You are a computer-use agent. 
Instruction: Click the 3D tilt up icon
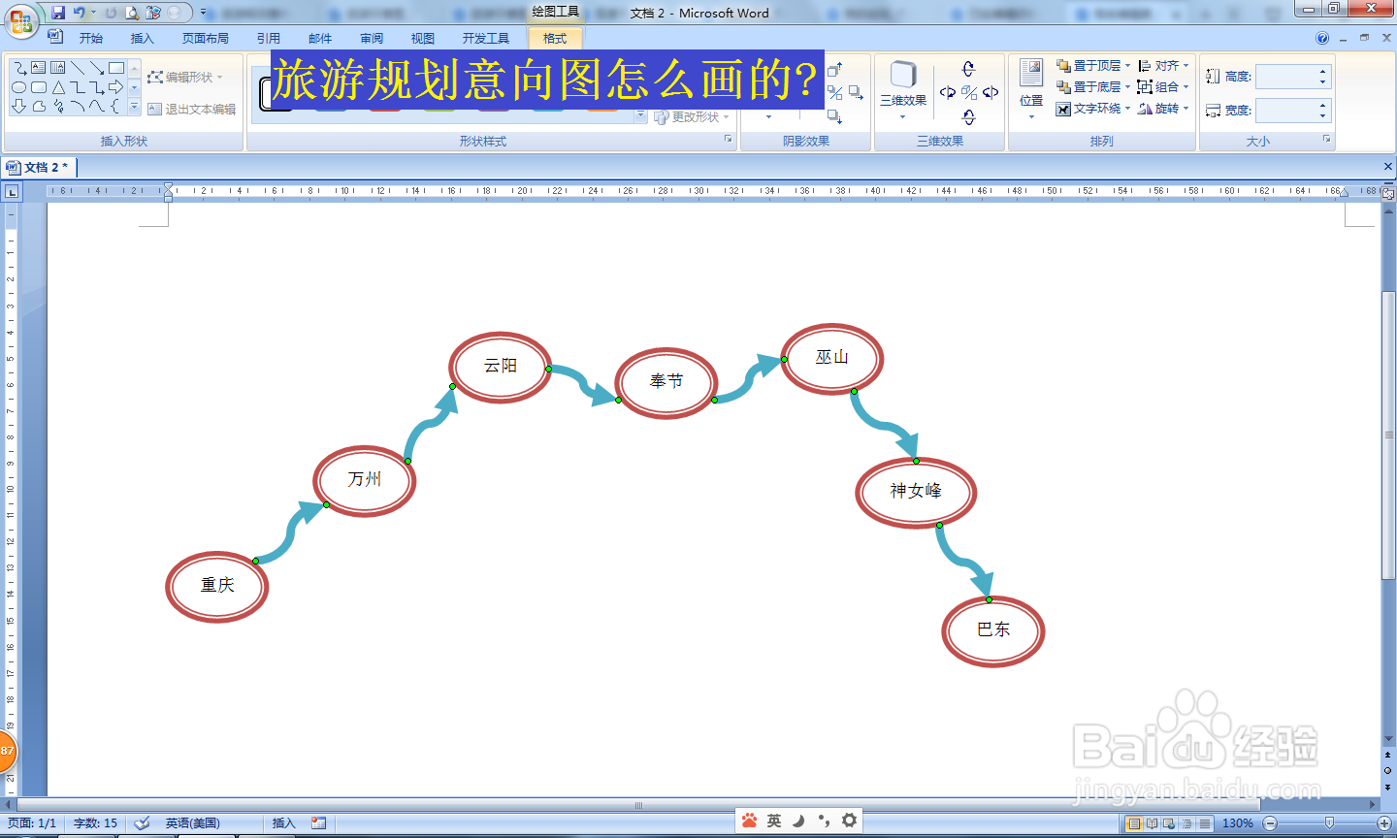pyautogui.click(x=968, y=68)
